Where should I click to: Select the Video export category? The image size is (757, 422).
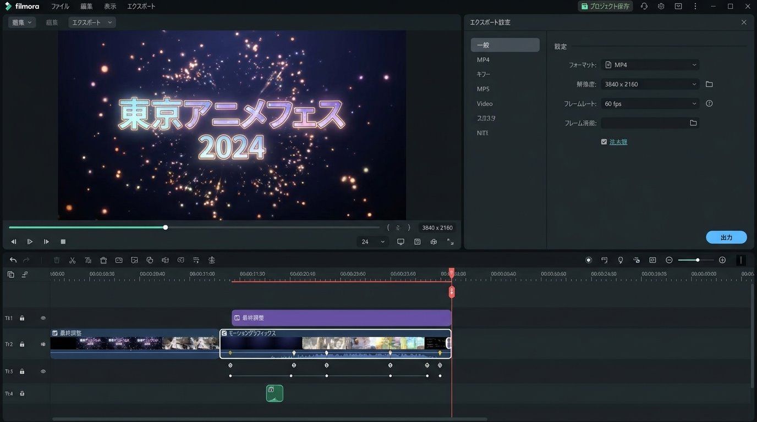tap(485, 104)
